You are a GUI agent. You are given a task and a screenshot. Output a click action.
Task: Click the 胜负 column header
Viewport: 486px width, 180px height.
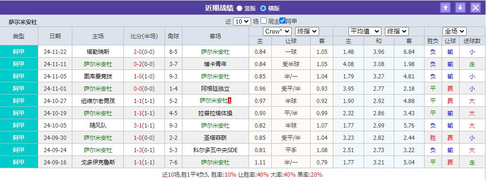433,41
